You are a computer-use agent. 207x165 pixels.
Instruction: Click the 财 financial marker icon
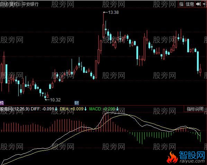tap(76, 103)
